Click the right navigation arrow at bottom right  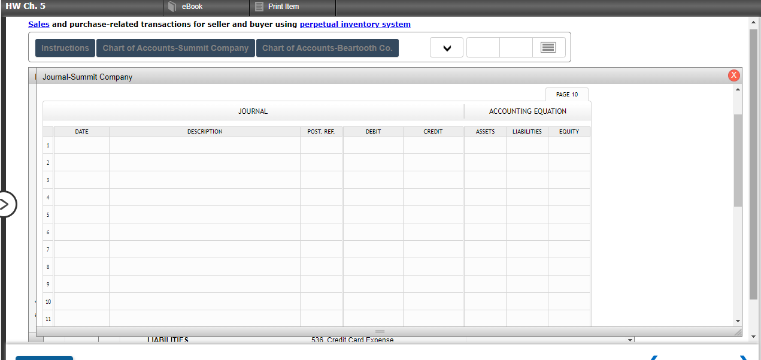pyautogui.click(x=742, y=357)
